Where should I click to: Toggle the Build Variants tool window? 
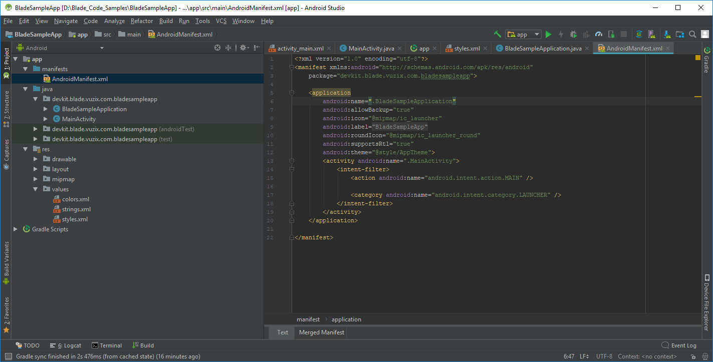(6, 263)
